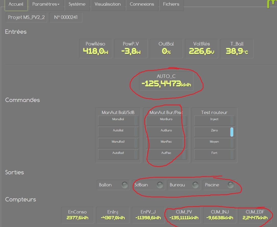The image size is (277, 227).
Task: Toggle the AutoBal command
Action: point(118,132)
